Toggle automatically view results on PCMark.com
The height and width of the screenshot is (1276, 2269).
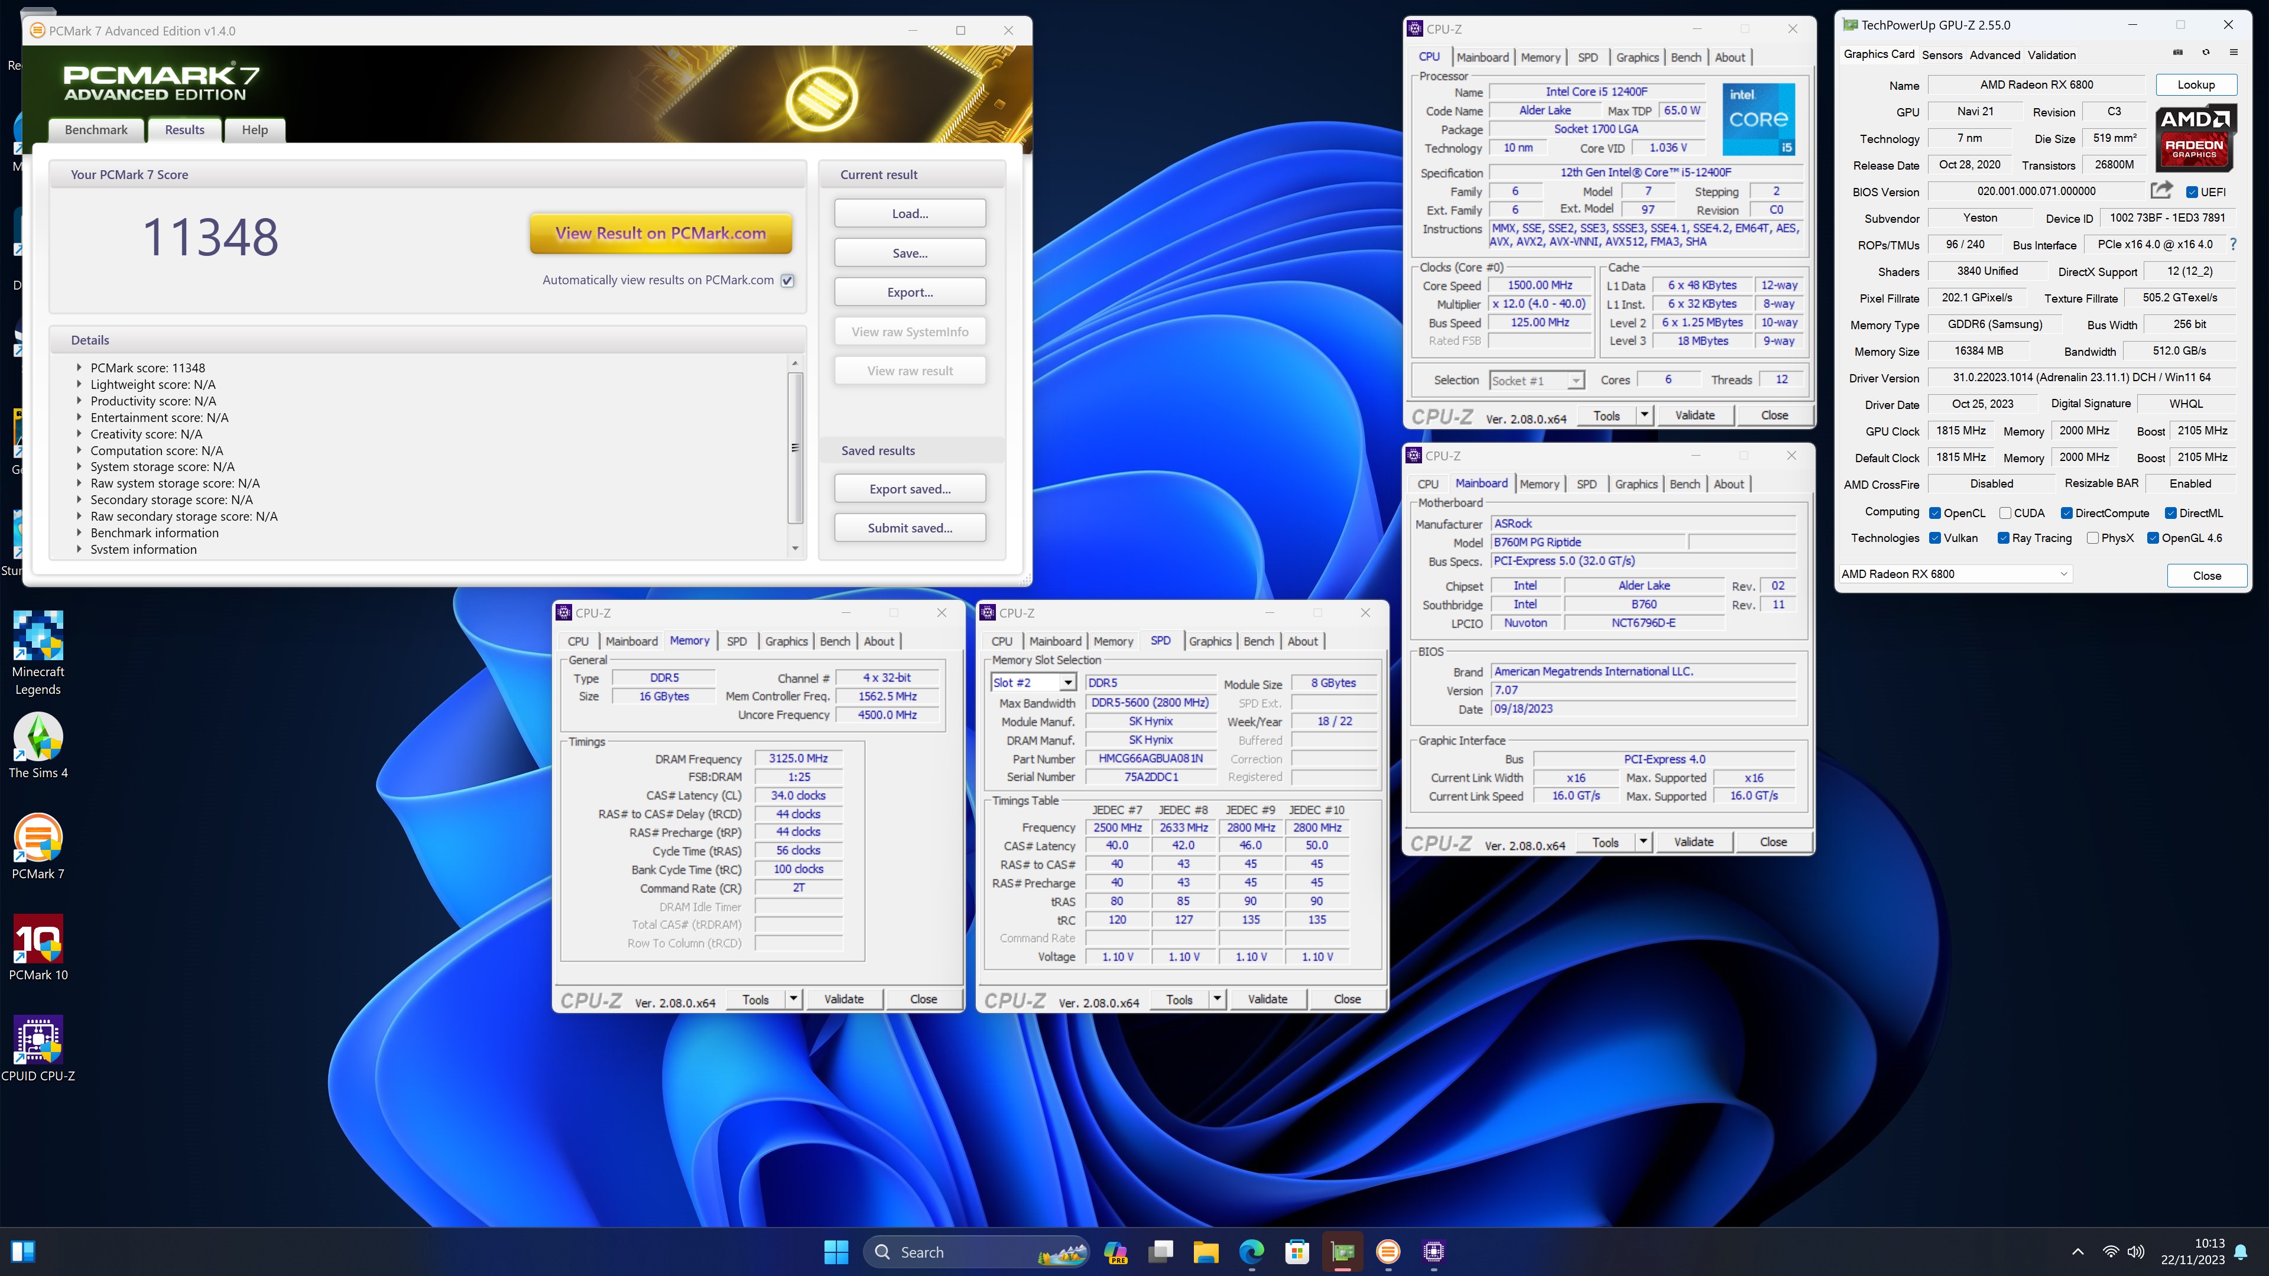click(x=787, y=281)
